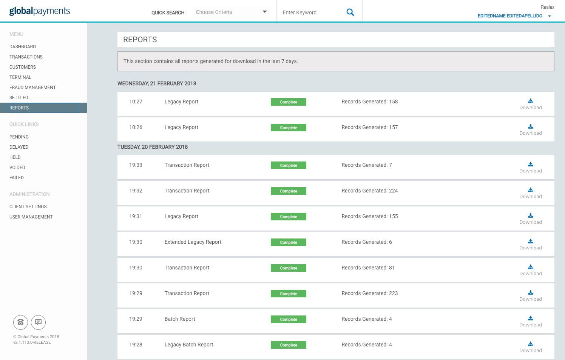
Task: Download the 10:26 Legacy Report
Action: (x=530, y=129)
